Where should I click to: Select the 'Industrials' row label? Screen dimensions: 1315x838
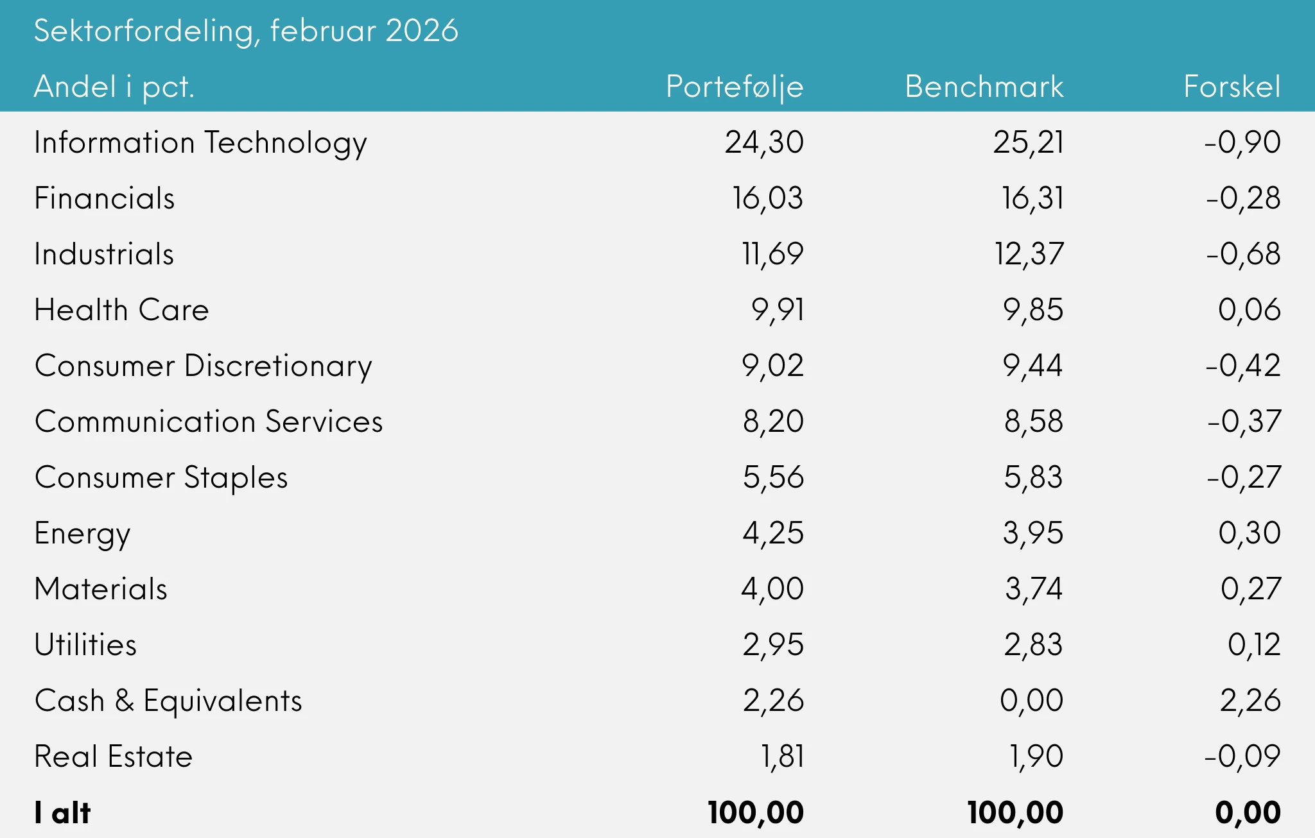tap(104, 254)
